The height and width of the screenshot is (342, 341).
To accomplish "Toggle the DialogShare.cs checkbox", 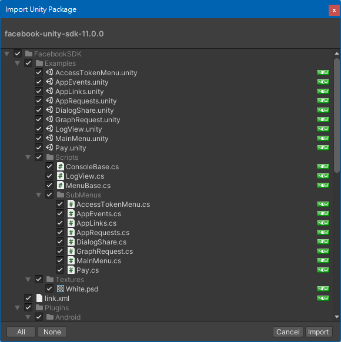I will click(x=60, y=242).
